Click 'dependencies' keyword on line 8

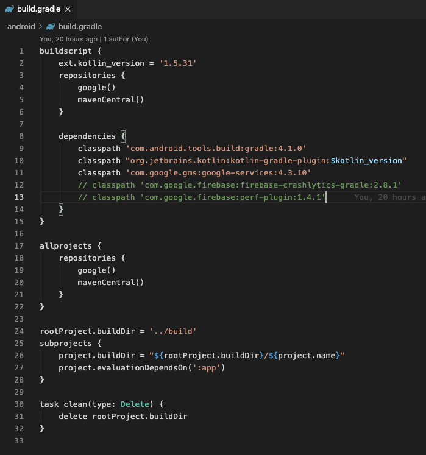(87, 136)
